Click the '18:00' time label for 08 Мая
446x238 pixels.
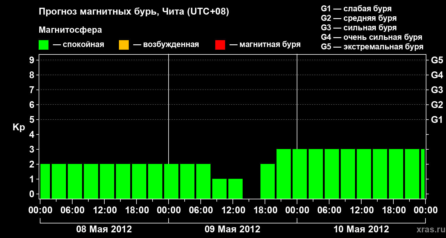click(x=136, y=210)
